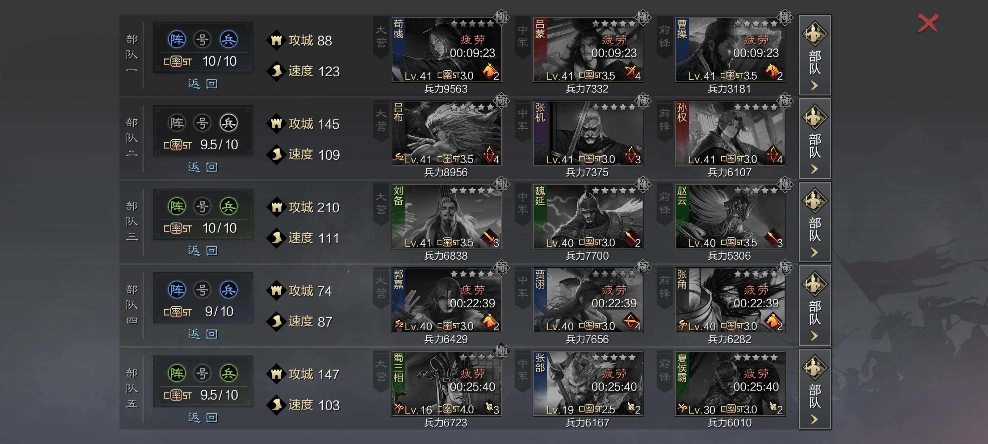Click 返回 link under 部队四
988x444 pixels.
point(203,334)
